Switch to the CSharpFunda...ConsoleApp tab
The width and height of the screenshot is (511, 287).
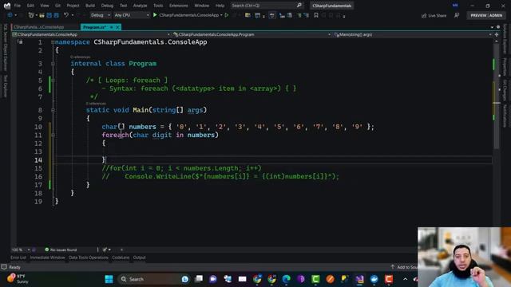39,27
